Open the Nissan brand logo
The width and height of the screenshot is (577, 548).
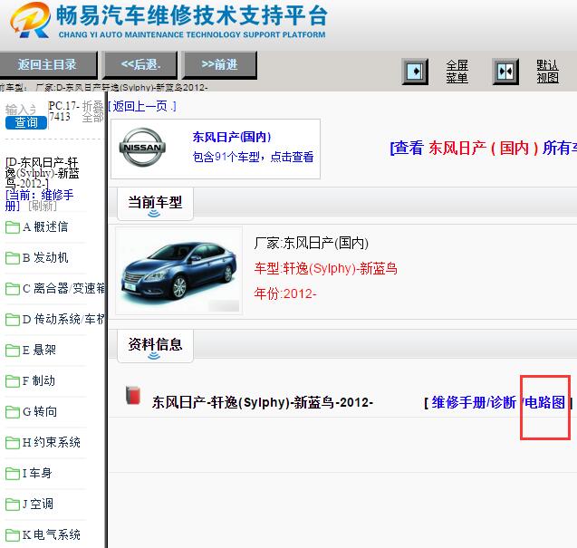click(142, 148)
